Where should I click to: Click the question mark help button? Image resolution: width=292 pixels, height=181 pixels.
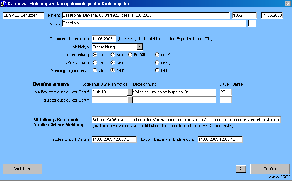tap(241, 169)
